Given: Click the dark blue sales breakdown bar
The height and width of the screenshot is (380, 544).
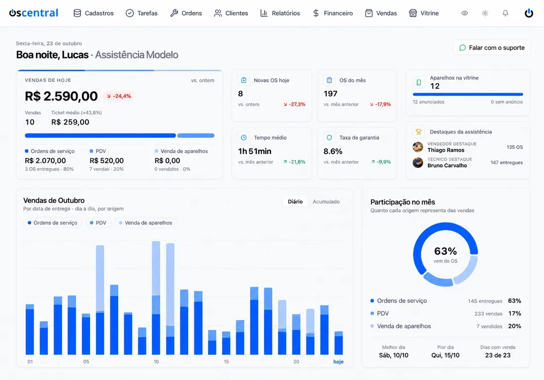Looking at the screenshot, I should [100, 135].
